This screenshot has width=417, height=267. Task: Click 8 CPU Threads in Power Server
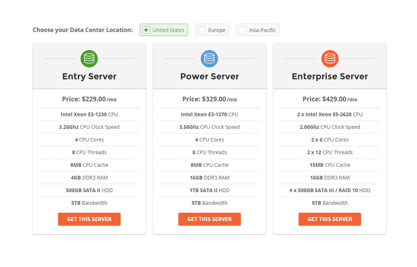click(210, 152)
